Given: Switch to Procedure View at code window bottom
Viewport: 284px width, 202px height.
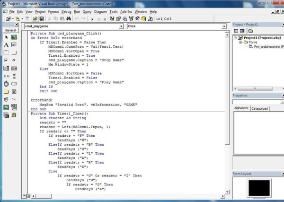Looking at the screenshot, I should tap(24, 196).
